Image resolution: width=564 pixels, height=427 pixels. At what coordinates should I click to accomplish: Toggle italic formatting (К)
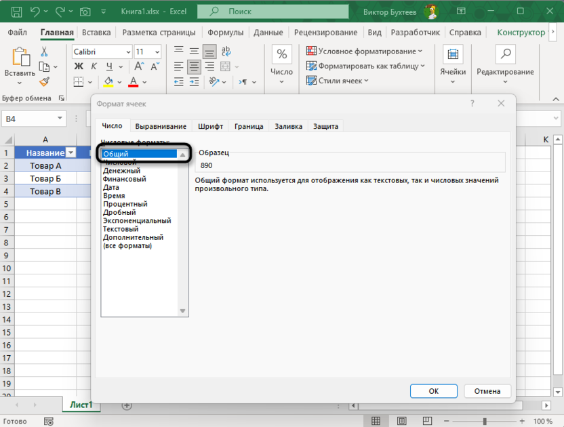point(92,66)
